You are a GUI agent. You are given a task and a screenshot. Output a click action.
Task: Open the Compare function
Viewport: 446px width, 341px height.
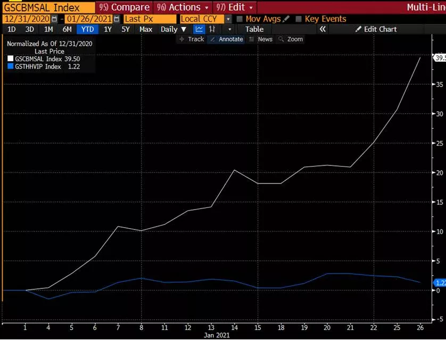pyautogui.click(x=124, y=7)
